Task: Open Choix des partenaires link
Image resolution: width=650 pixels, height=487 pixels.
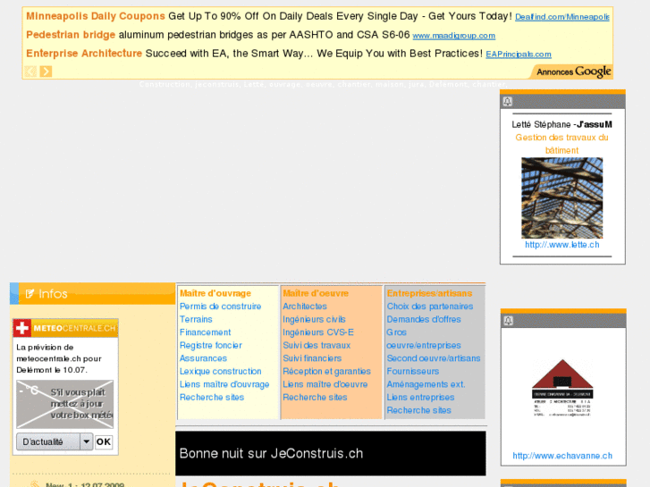Action: [x=430, y=306]
